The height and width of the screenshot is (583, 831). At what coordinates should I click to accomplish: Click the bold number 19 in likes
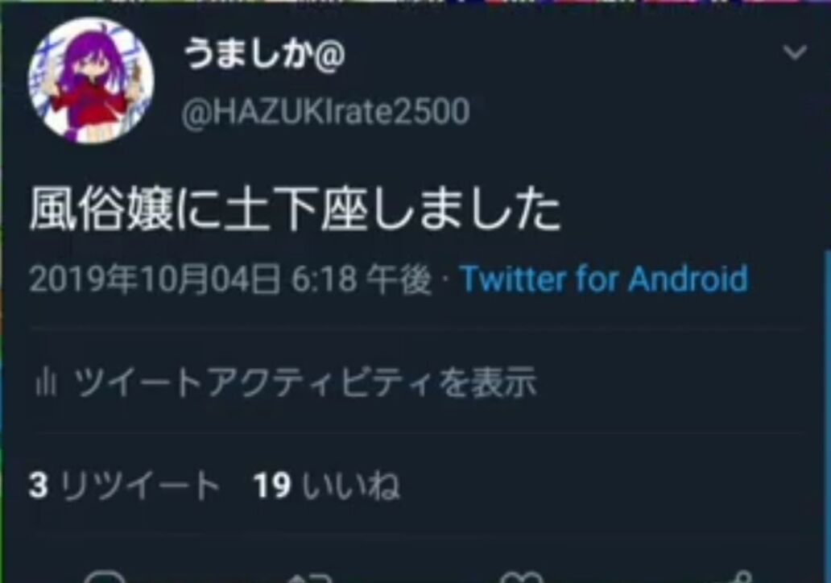click(x=272, y=485)
